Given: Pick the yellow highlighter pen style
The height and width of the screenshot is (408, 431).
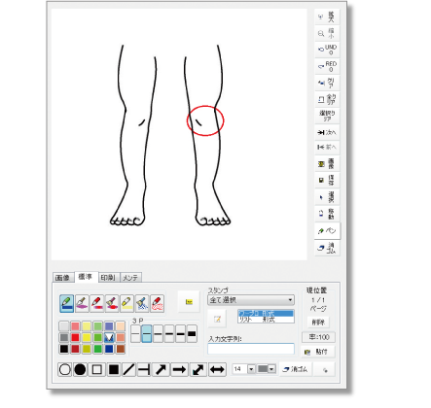Looking at the screenshot, I should pyautogui.click(x=126, y=303).
